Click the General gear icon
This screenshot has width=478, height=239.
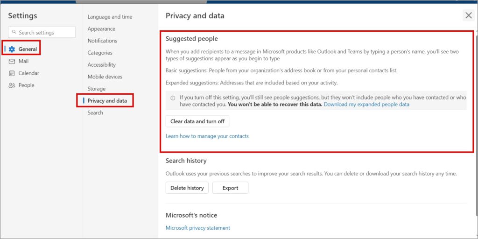click(12, 49)
